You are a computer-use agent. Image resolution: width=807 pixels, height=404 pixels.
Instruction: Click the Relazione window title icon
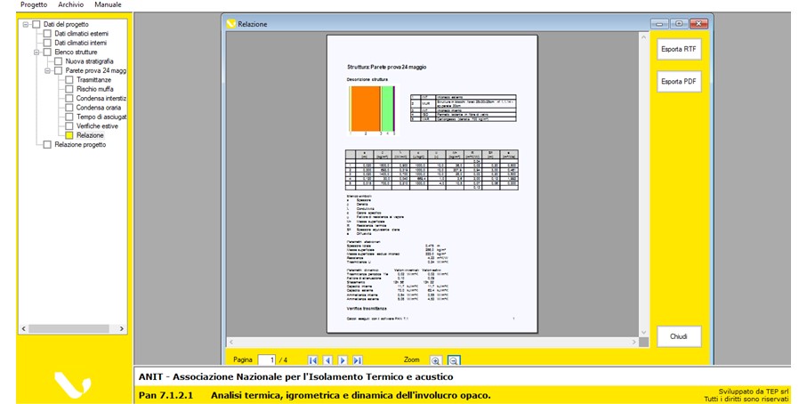pyautogui.click(x=231, y=24)
